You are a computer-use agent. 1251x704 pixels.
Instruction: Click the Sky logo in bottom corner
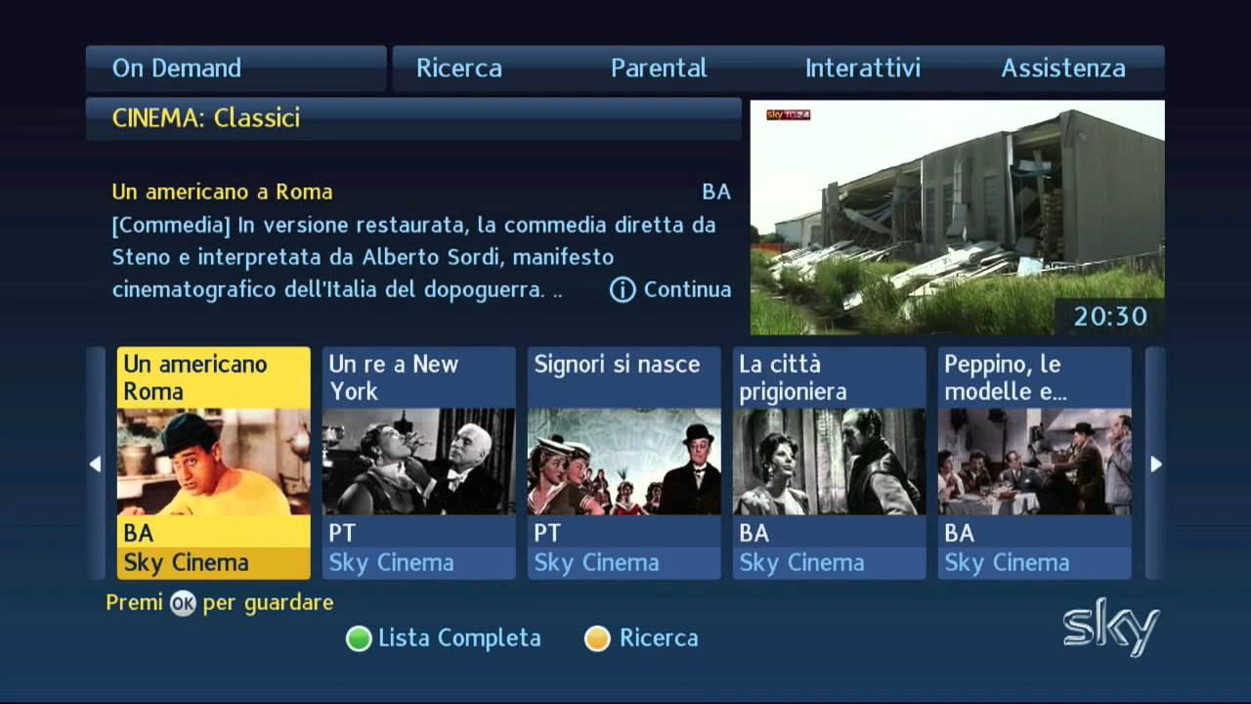coord(1111,627)
